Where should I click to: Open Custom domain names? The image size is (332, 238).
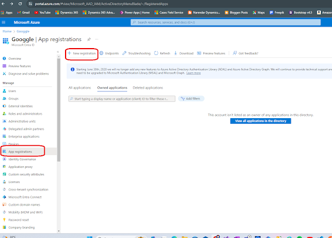[x=24, y=205]
